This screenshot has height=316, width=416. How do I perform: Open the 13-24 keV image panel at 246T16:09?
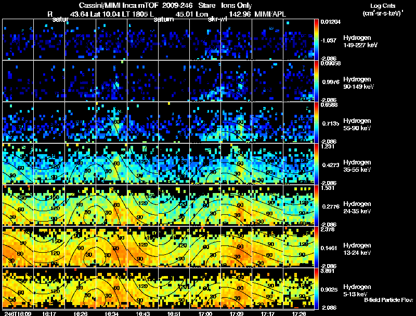(x=18, y=247)
